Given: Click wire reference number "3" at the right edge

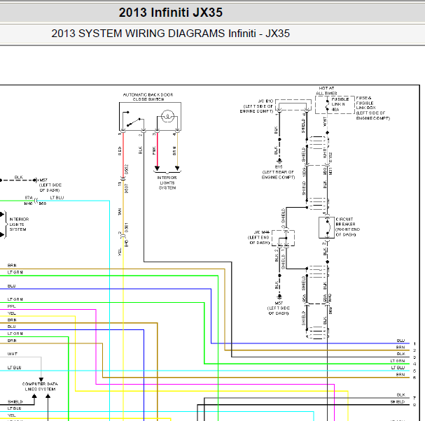Looking at the screenshot, I should pos(414,357).
